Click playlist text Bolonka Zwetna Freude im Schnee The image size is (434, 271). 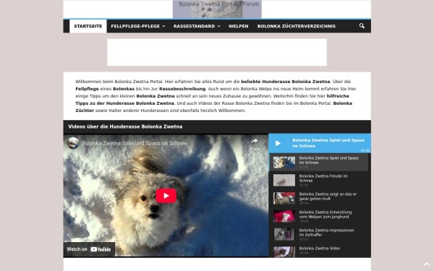point(323,178)
